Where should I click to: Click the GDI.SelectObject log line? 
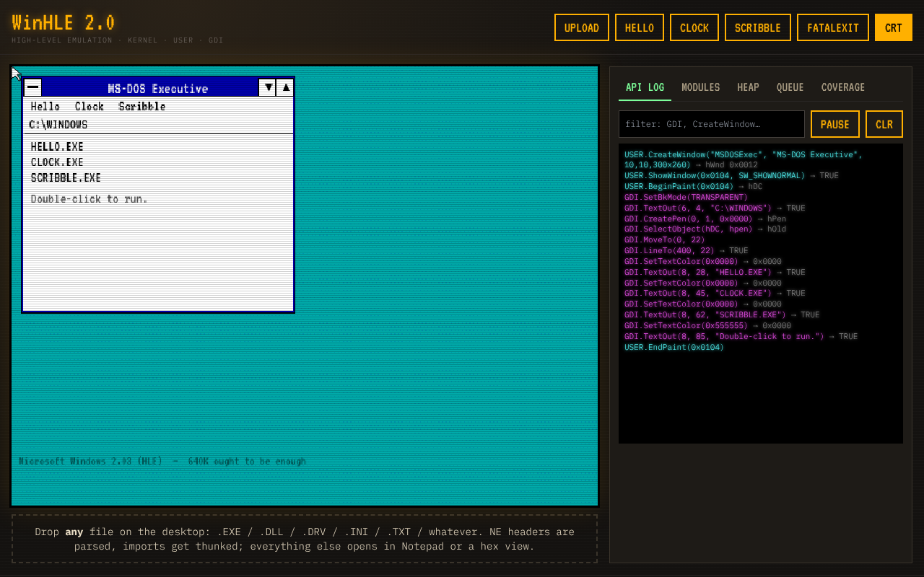click(x=705, y=229)
